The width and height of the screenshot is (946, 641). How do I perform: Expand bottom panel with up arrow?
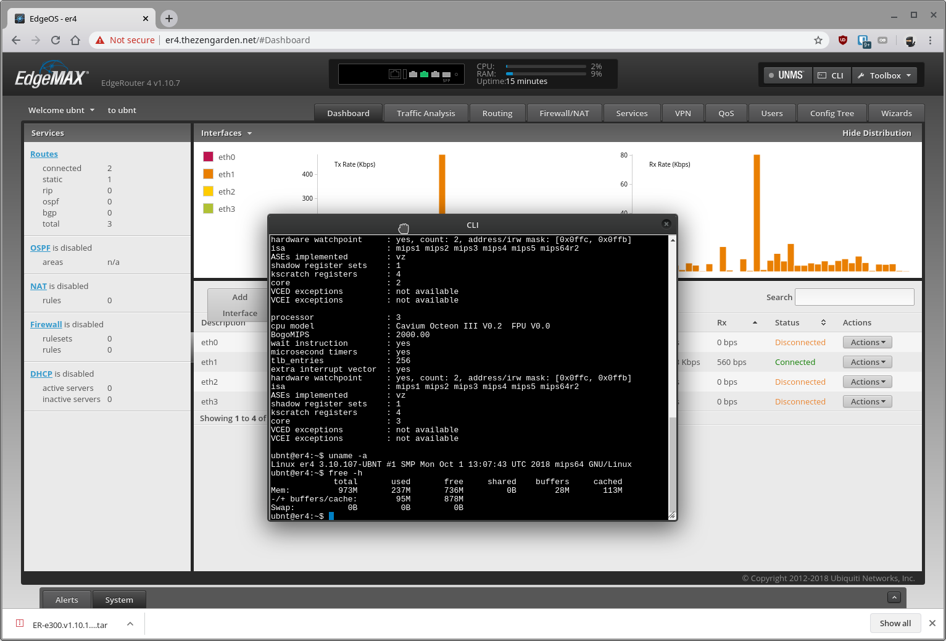pyautogui.click(x=894, y=597)
